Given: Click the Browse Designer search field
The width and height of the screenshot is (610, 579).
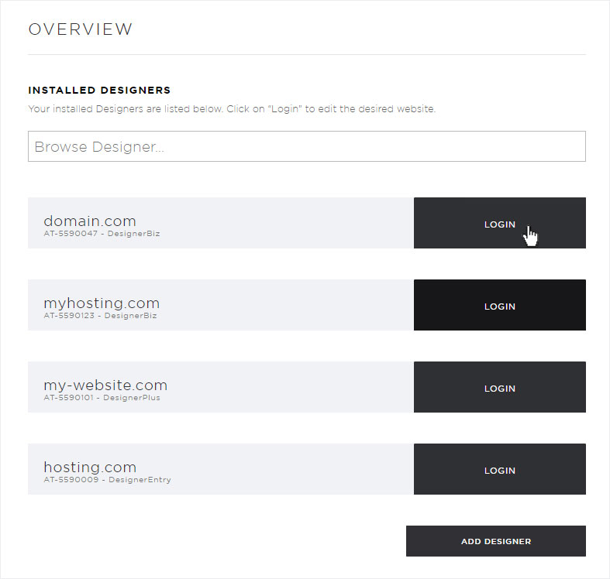Looking at the screenshot, I should [307, 146].
